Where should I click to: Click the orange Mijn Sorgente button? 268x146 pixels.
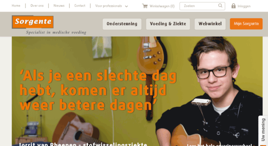(246, 24)
